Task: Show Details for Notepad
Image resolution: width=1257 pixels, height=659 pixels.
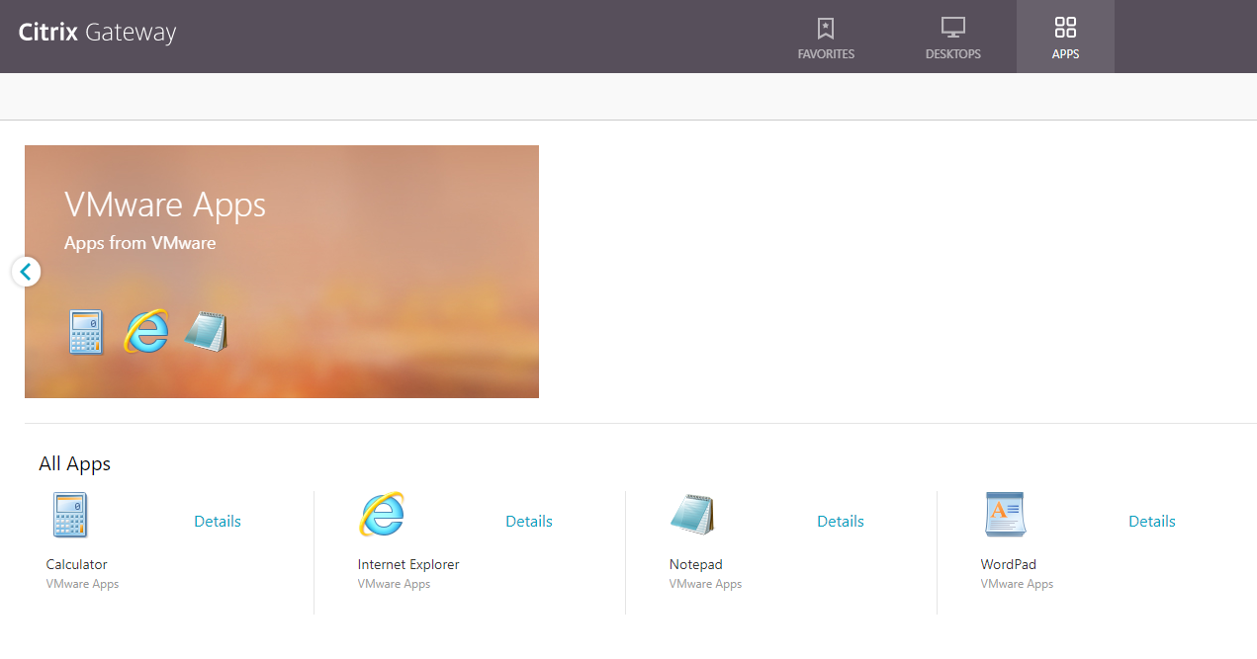Action: [x=841, y=522]
